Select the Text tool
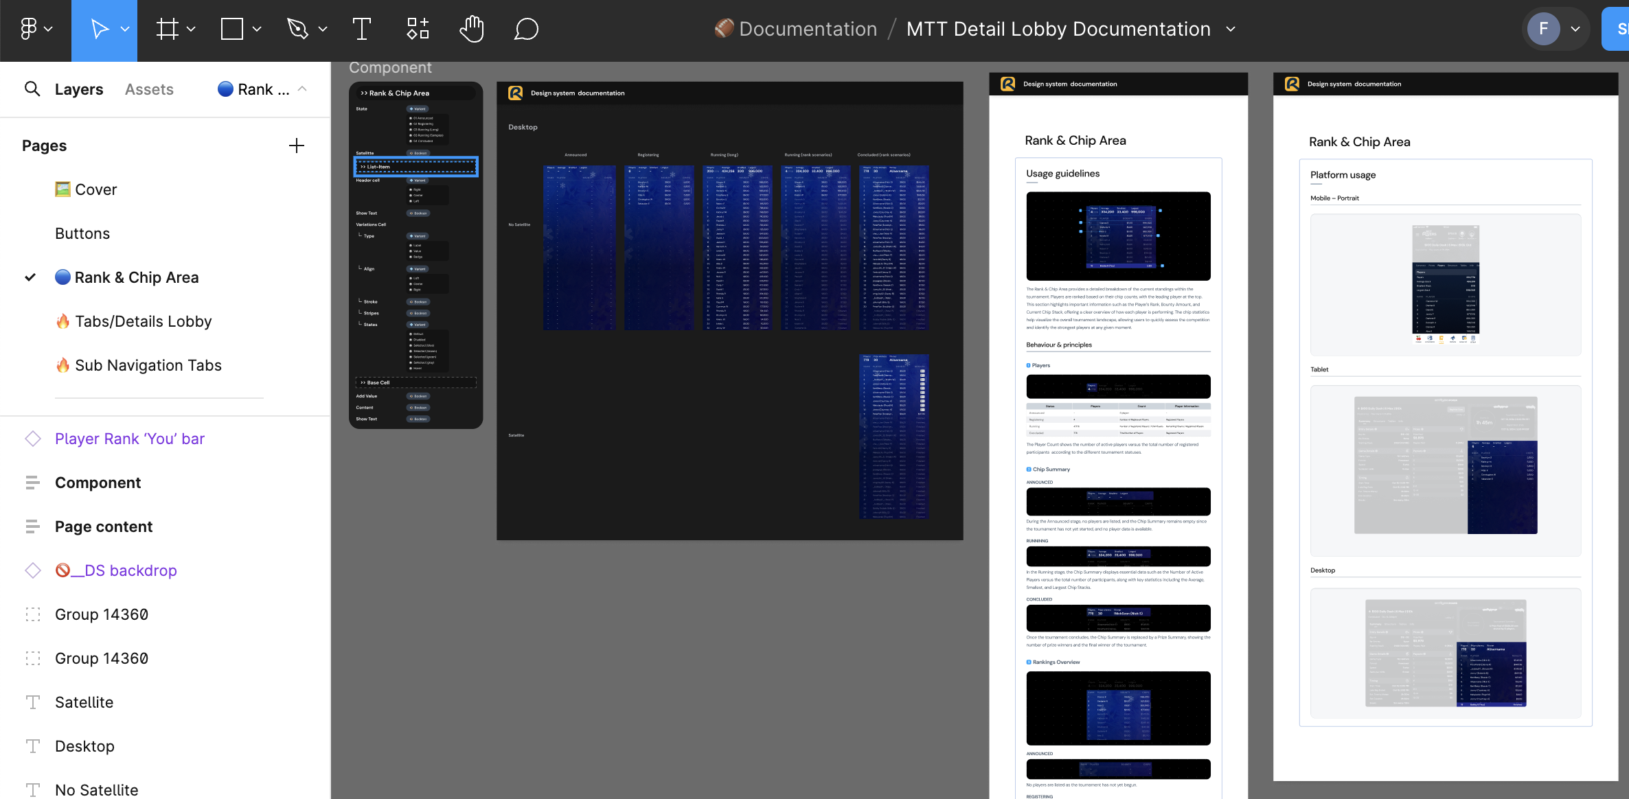The image size is (1629, 799). [x=361, y=29]
